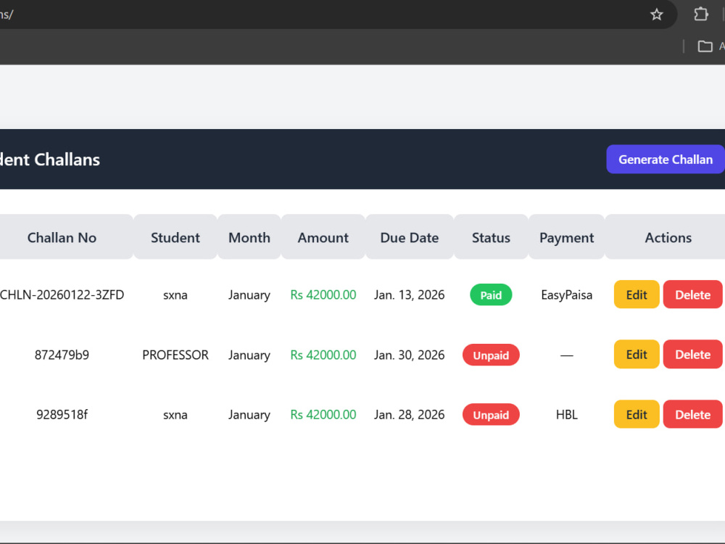Click due date Jan. 30, 2026
This screenshot has height=544, width=725.
[409, 355]
